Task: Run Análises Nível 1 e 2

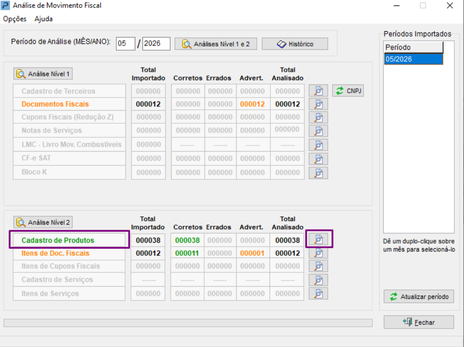Action: tap(216, 44)
